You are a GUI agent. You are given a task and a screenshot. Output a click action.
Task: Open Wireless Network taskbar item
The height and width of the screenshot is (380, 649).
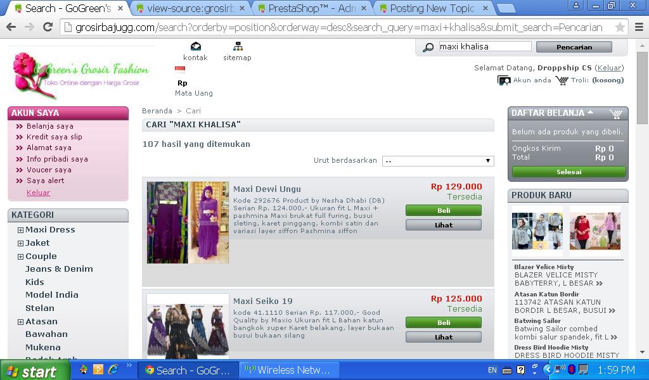[x=290, y=370]
